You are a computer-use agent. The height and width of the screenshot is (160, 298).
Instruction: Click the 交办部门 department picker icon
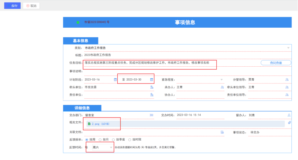point(151,115)
